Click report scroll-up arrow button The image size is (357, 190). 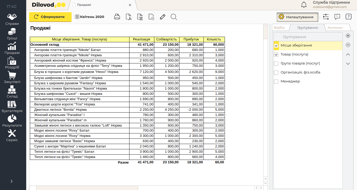pos(266,179)
